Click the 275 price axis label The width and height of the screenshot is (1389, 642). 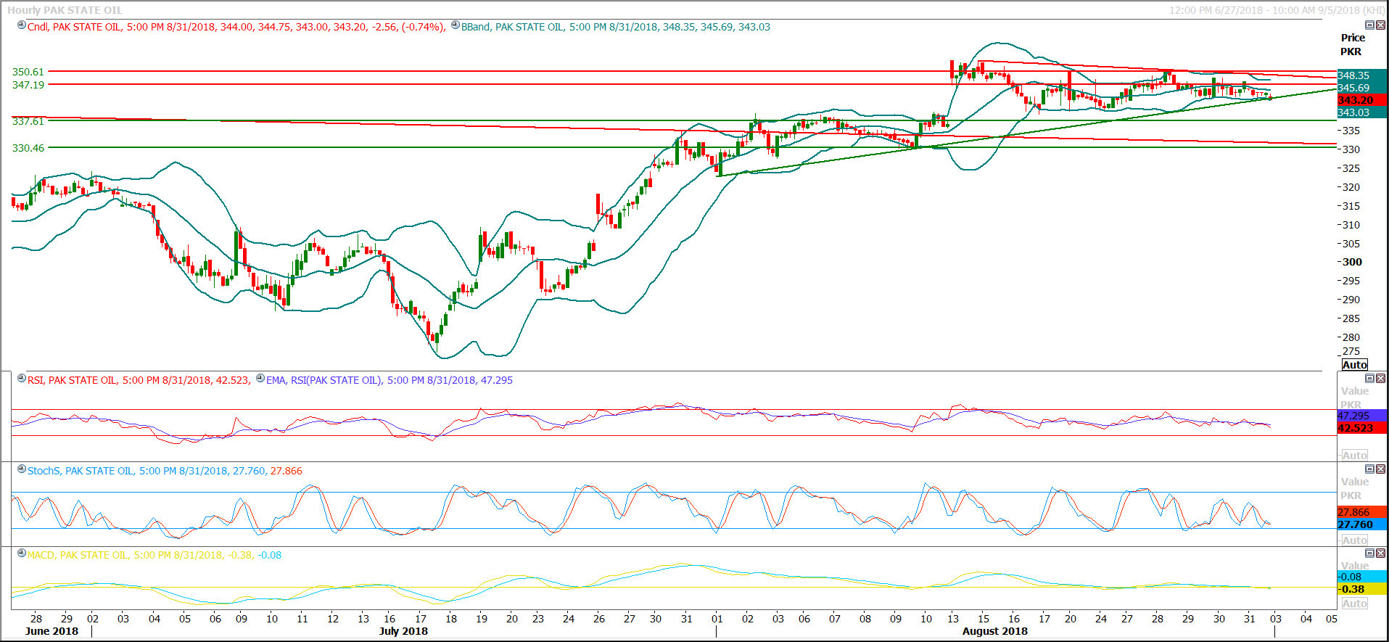(1351, 351)
